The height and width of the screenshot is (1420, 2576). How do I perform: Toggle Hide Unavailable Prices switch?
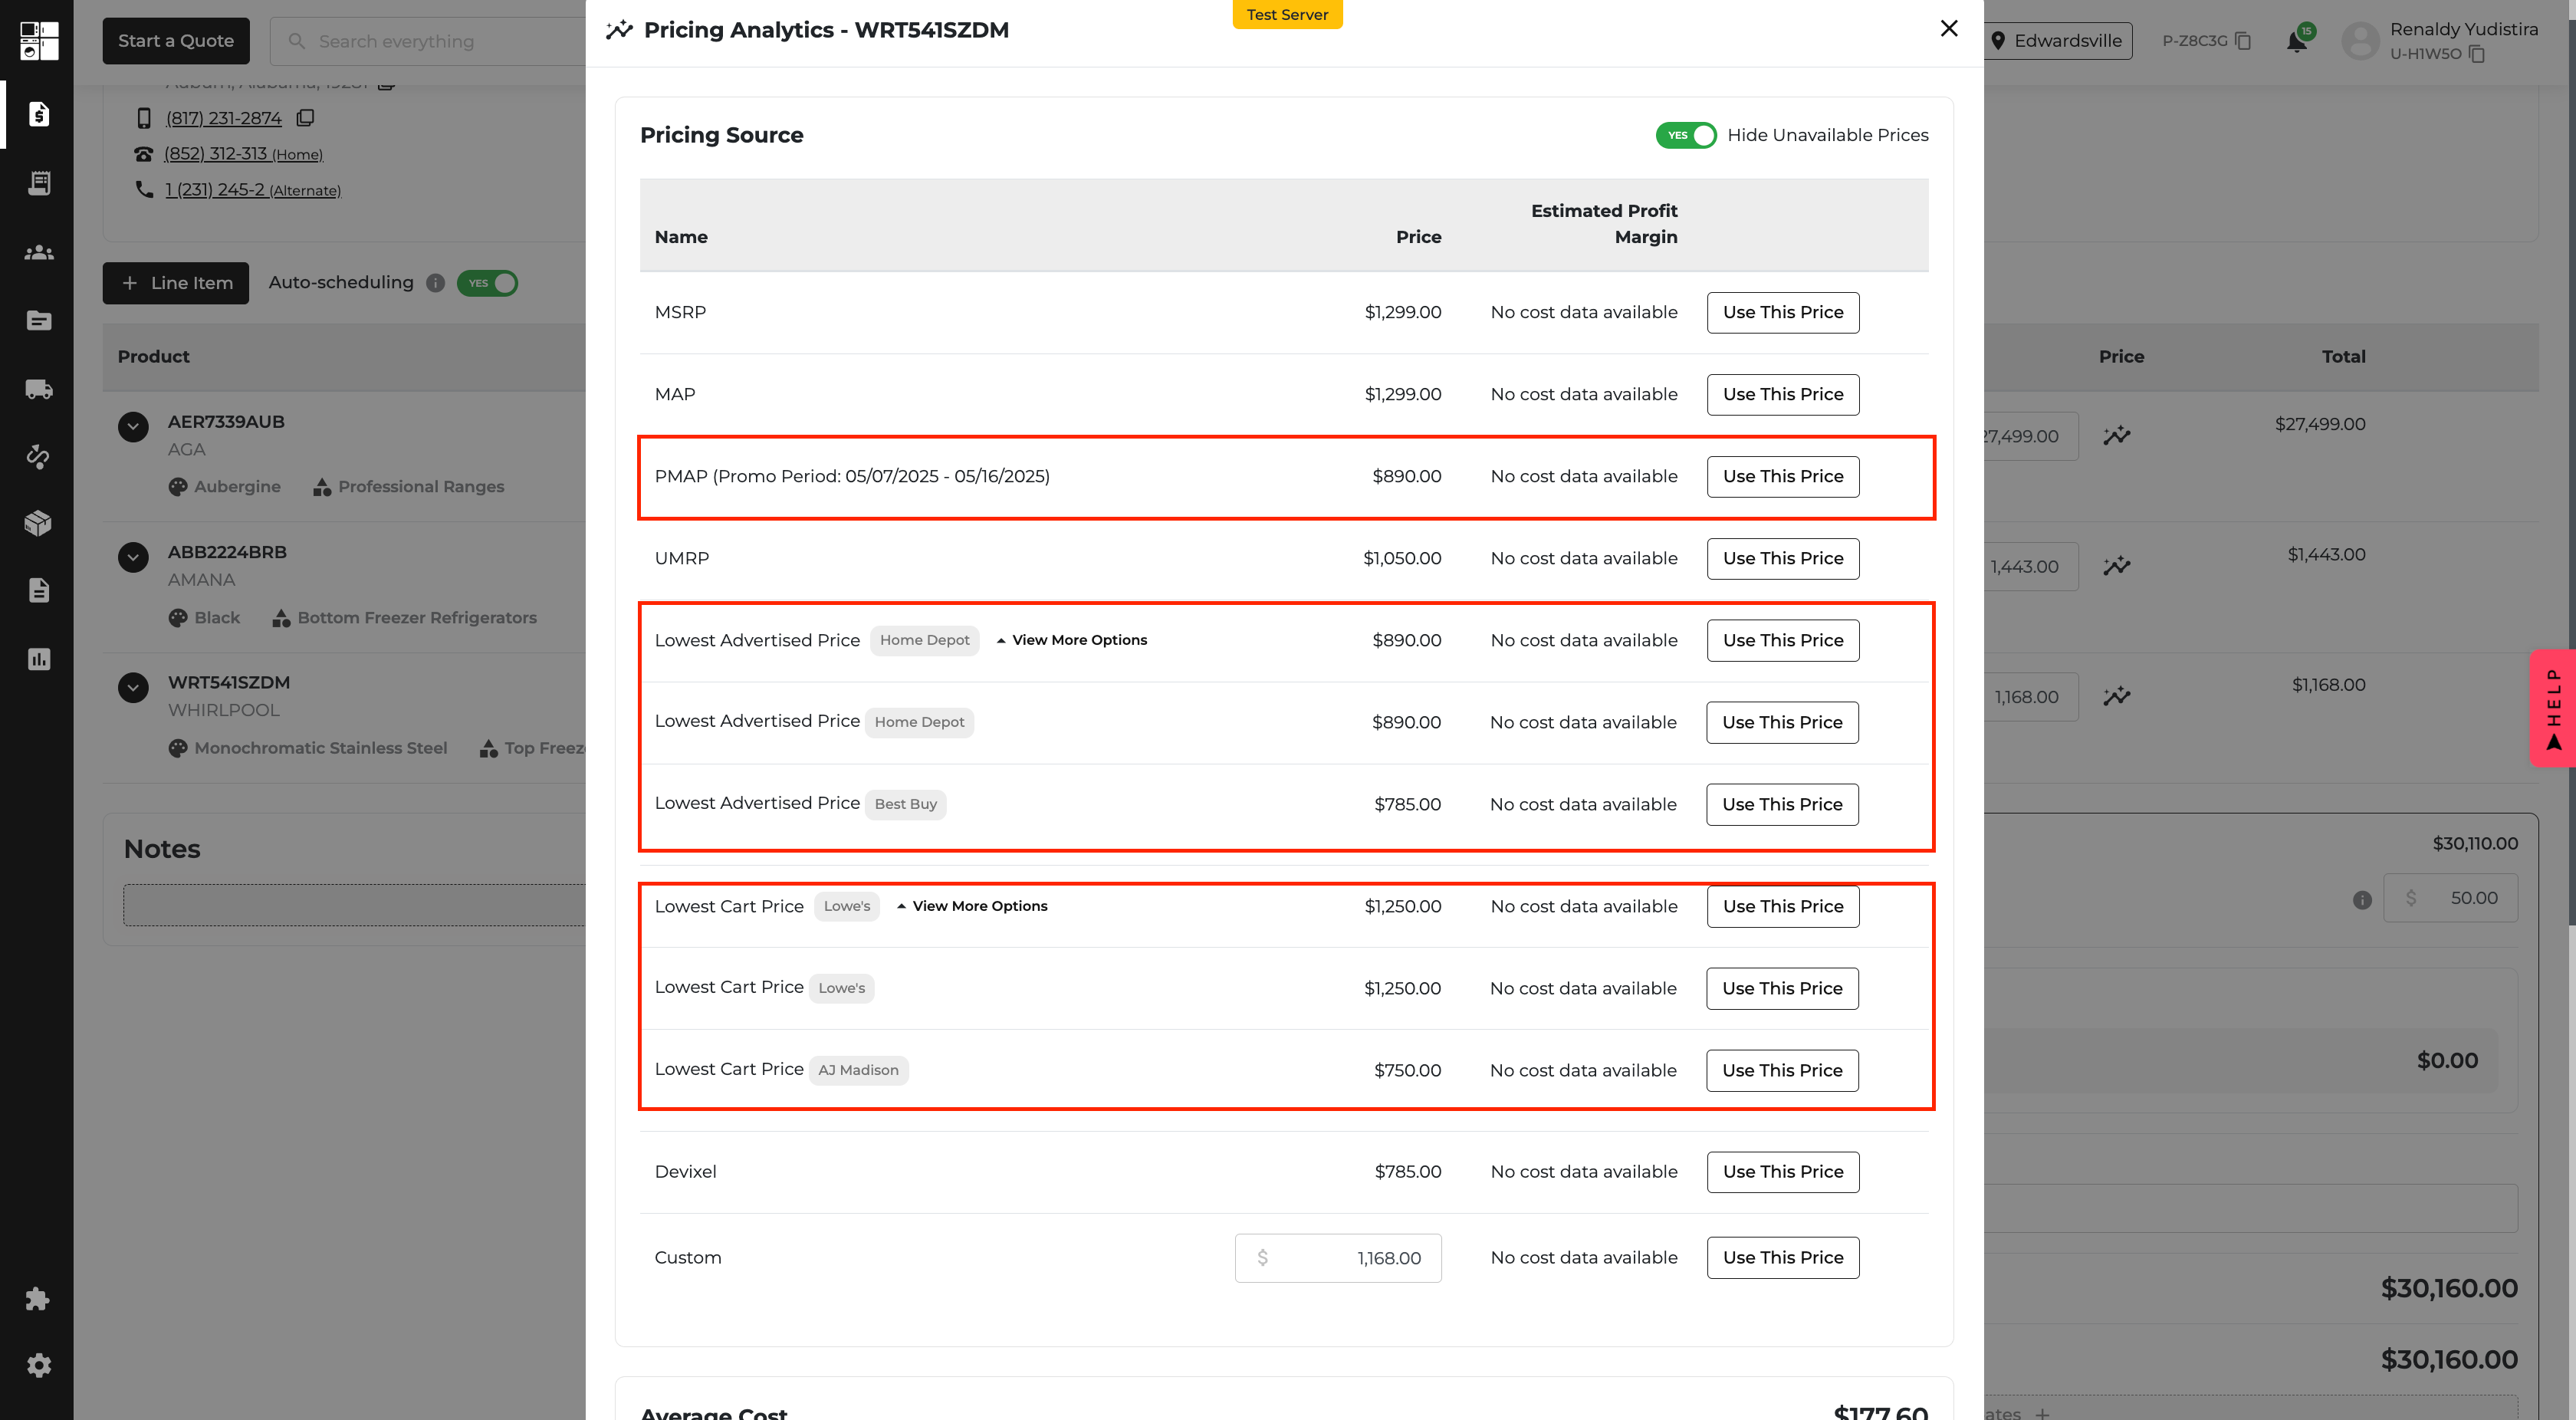point(1686,135)
